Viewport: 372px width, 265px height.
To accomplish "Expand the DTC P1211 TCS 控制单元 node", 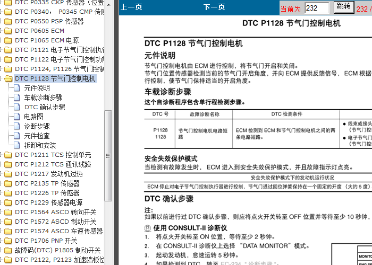I will 1,155.
